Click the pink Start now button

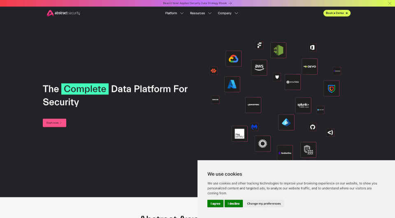(54, 123)
